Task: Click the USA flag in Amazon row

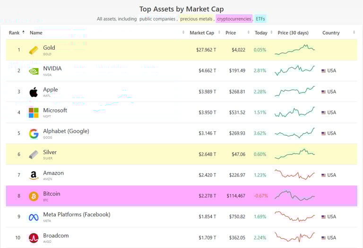Action: pyautogui.click(x=323, y=175)
